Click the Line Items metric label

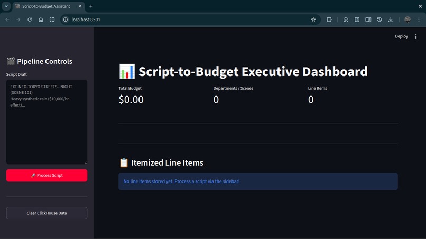tap(317, 88)
